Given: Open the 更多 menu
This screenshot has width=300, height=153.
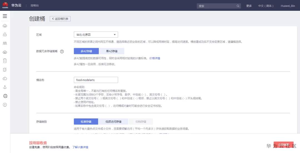Looking at the screenshot, I should pos(249,6).
